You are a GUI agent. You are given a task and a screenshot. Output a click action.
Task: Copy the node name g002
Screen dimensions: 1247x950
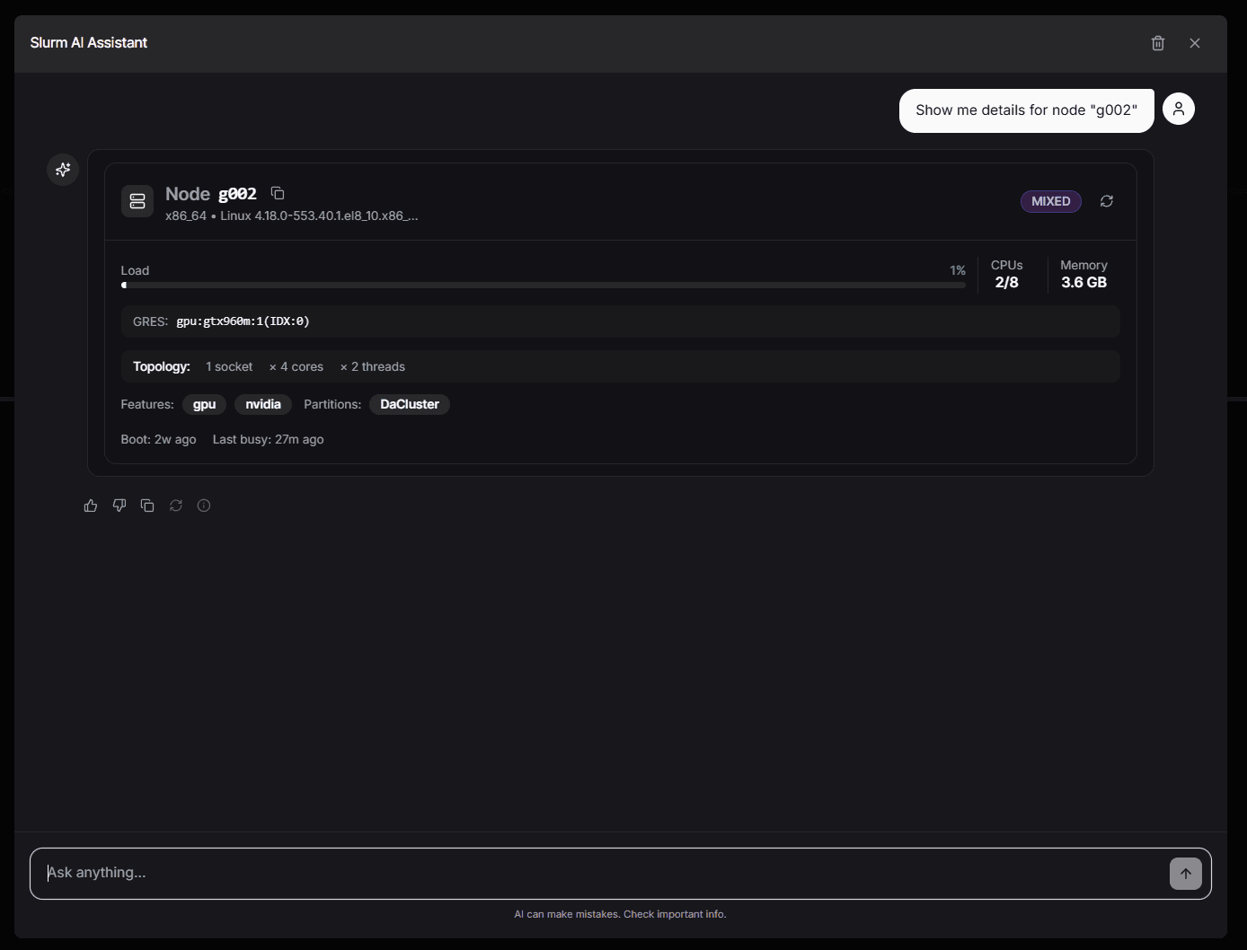tap(277, 193)
